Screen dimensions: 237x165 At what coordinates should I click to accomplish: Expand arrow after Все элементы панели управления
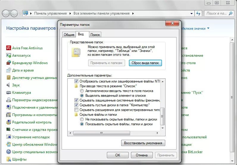(133, 13)
